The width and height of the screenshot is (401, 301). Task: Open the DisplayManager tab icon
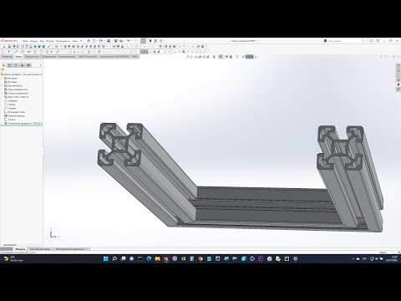(x=28, y=65)
